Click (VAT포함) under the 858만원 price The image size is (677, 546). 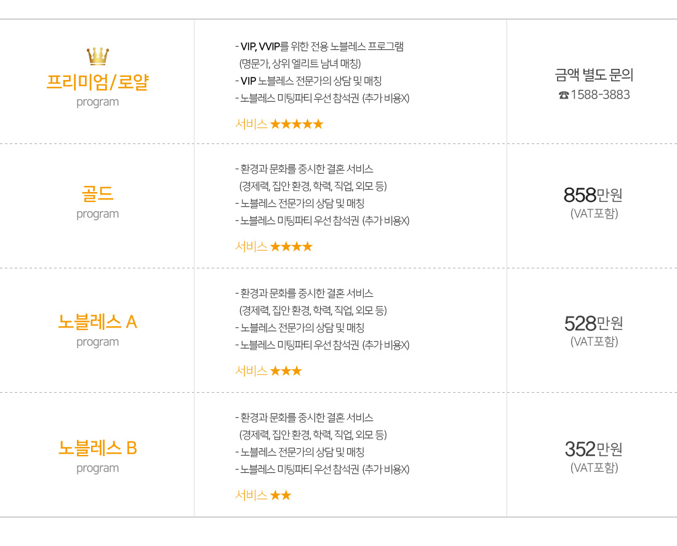[x=594, y=214]
